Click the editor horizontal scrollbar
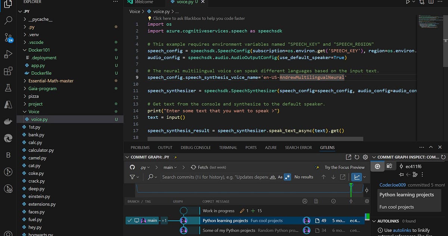Screen dimensions: 448x236 tap(255, 139)
